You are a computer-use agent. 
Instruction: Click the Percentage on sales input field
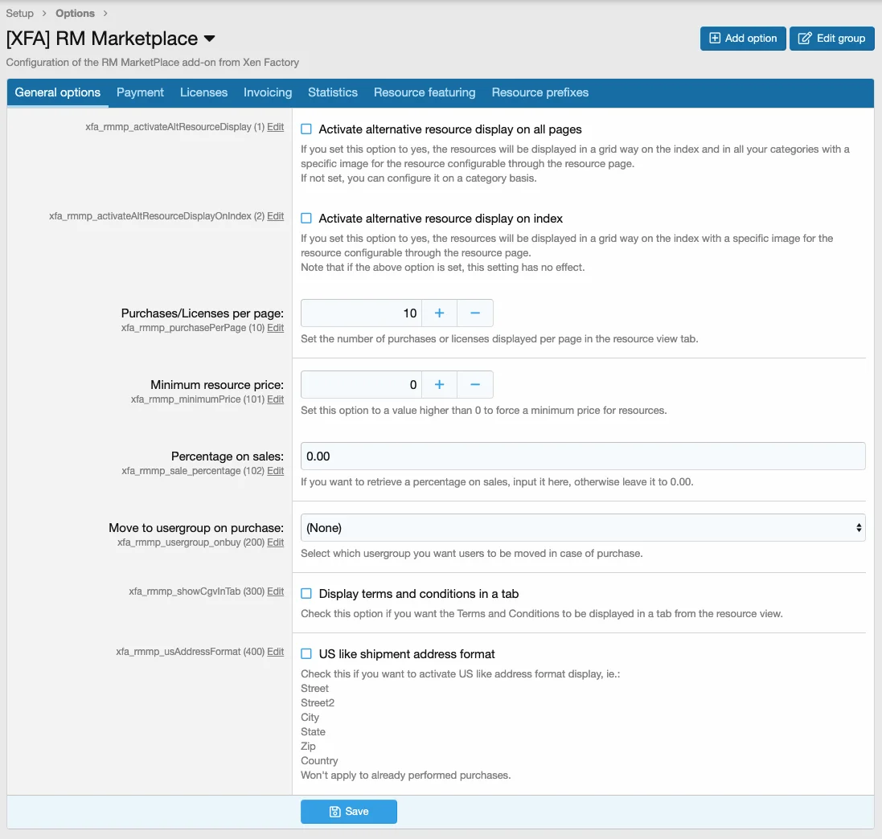click(582, 456)
